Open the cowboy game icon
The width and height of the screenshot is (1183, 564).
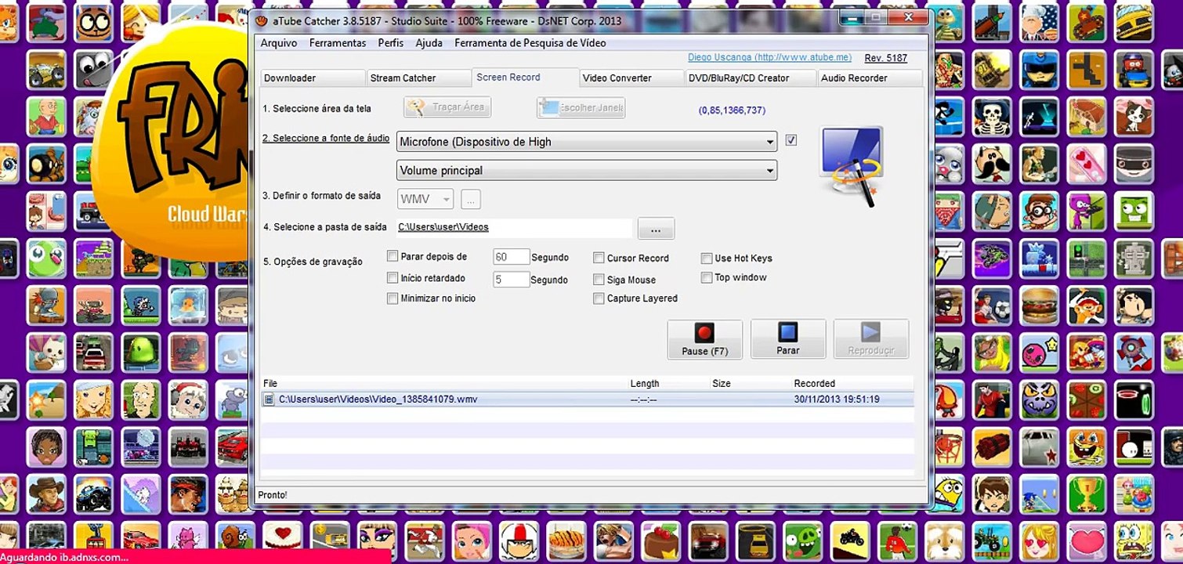pos(48,493)
